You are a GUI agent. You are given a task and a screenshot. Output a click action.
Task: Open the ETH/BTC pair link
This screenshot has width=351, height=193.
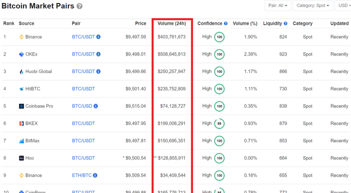82,175
